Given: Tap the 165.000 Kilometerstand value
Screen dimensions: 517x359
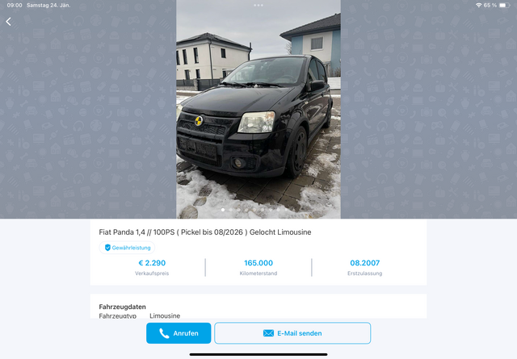Looking at the screenshot, I should [258, 263].
